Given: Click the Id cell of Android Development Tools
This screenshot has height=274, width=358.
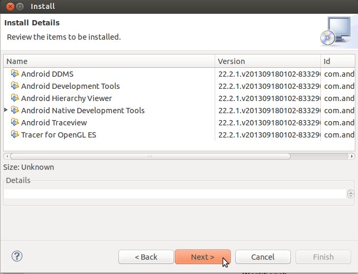Looking at the screenshot, I should (339, 86).
